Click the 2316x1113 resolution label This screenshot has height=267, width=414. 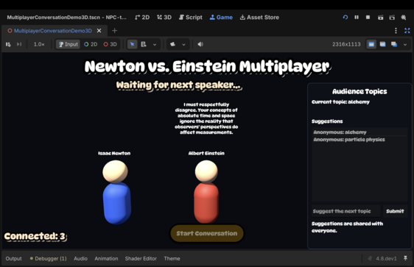pyautogui.click(x=346, y=44)
